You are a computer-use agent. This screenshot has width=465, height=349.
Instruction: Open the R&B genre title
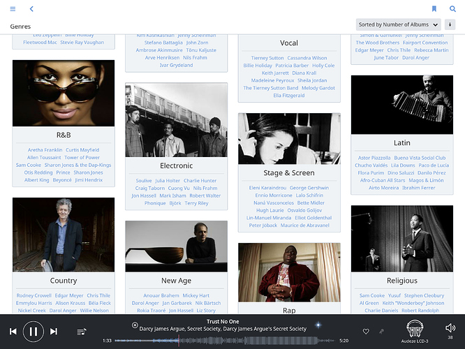[x=64, y=135]
